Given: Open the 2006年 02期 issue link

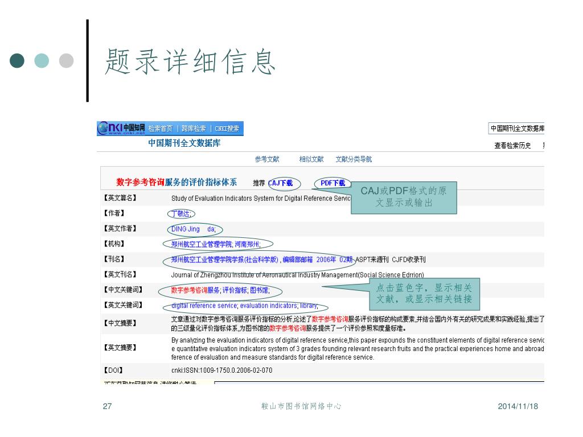Looking at the screenshot, I should 334,259.
